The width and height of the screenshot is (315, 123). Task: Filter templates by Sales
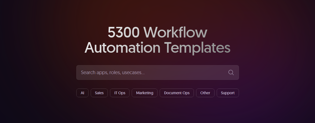(99, 93)
